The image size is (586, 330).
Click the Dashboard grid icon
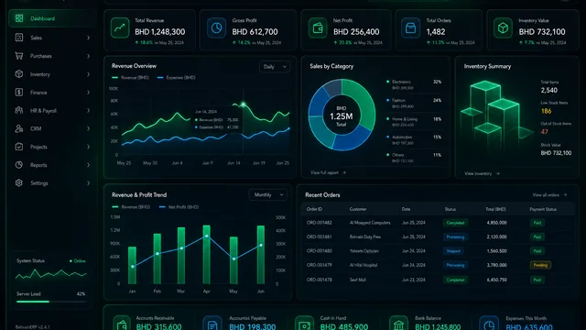click(19, 18)
